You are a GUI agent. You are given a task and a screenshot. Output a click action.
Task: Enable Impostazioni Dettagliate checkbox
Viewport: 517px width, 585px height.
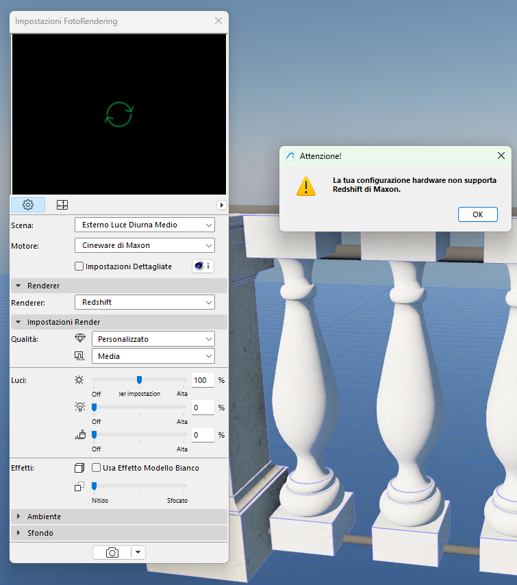(79, 266)
